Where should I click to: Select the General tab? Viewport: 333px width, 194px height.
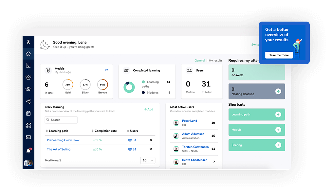pyautogui.click(x=200, y=61)
